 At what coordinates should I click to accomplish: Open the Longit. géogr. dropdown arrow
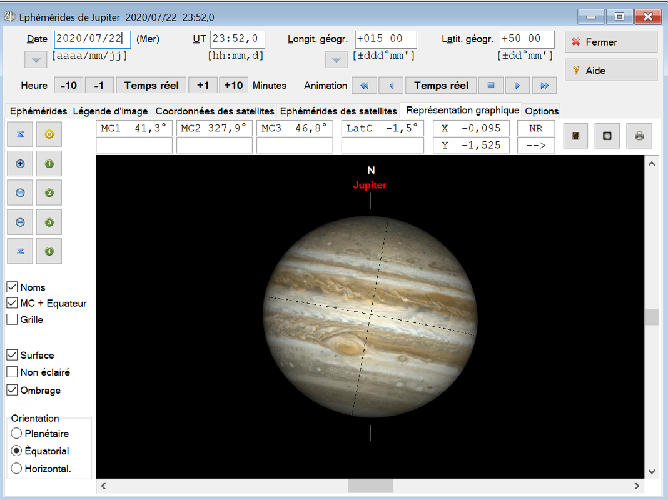(x=336, y=59)
